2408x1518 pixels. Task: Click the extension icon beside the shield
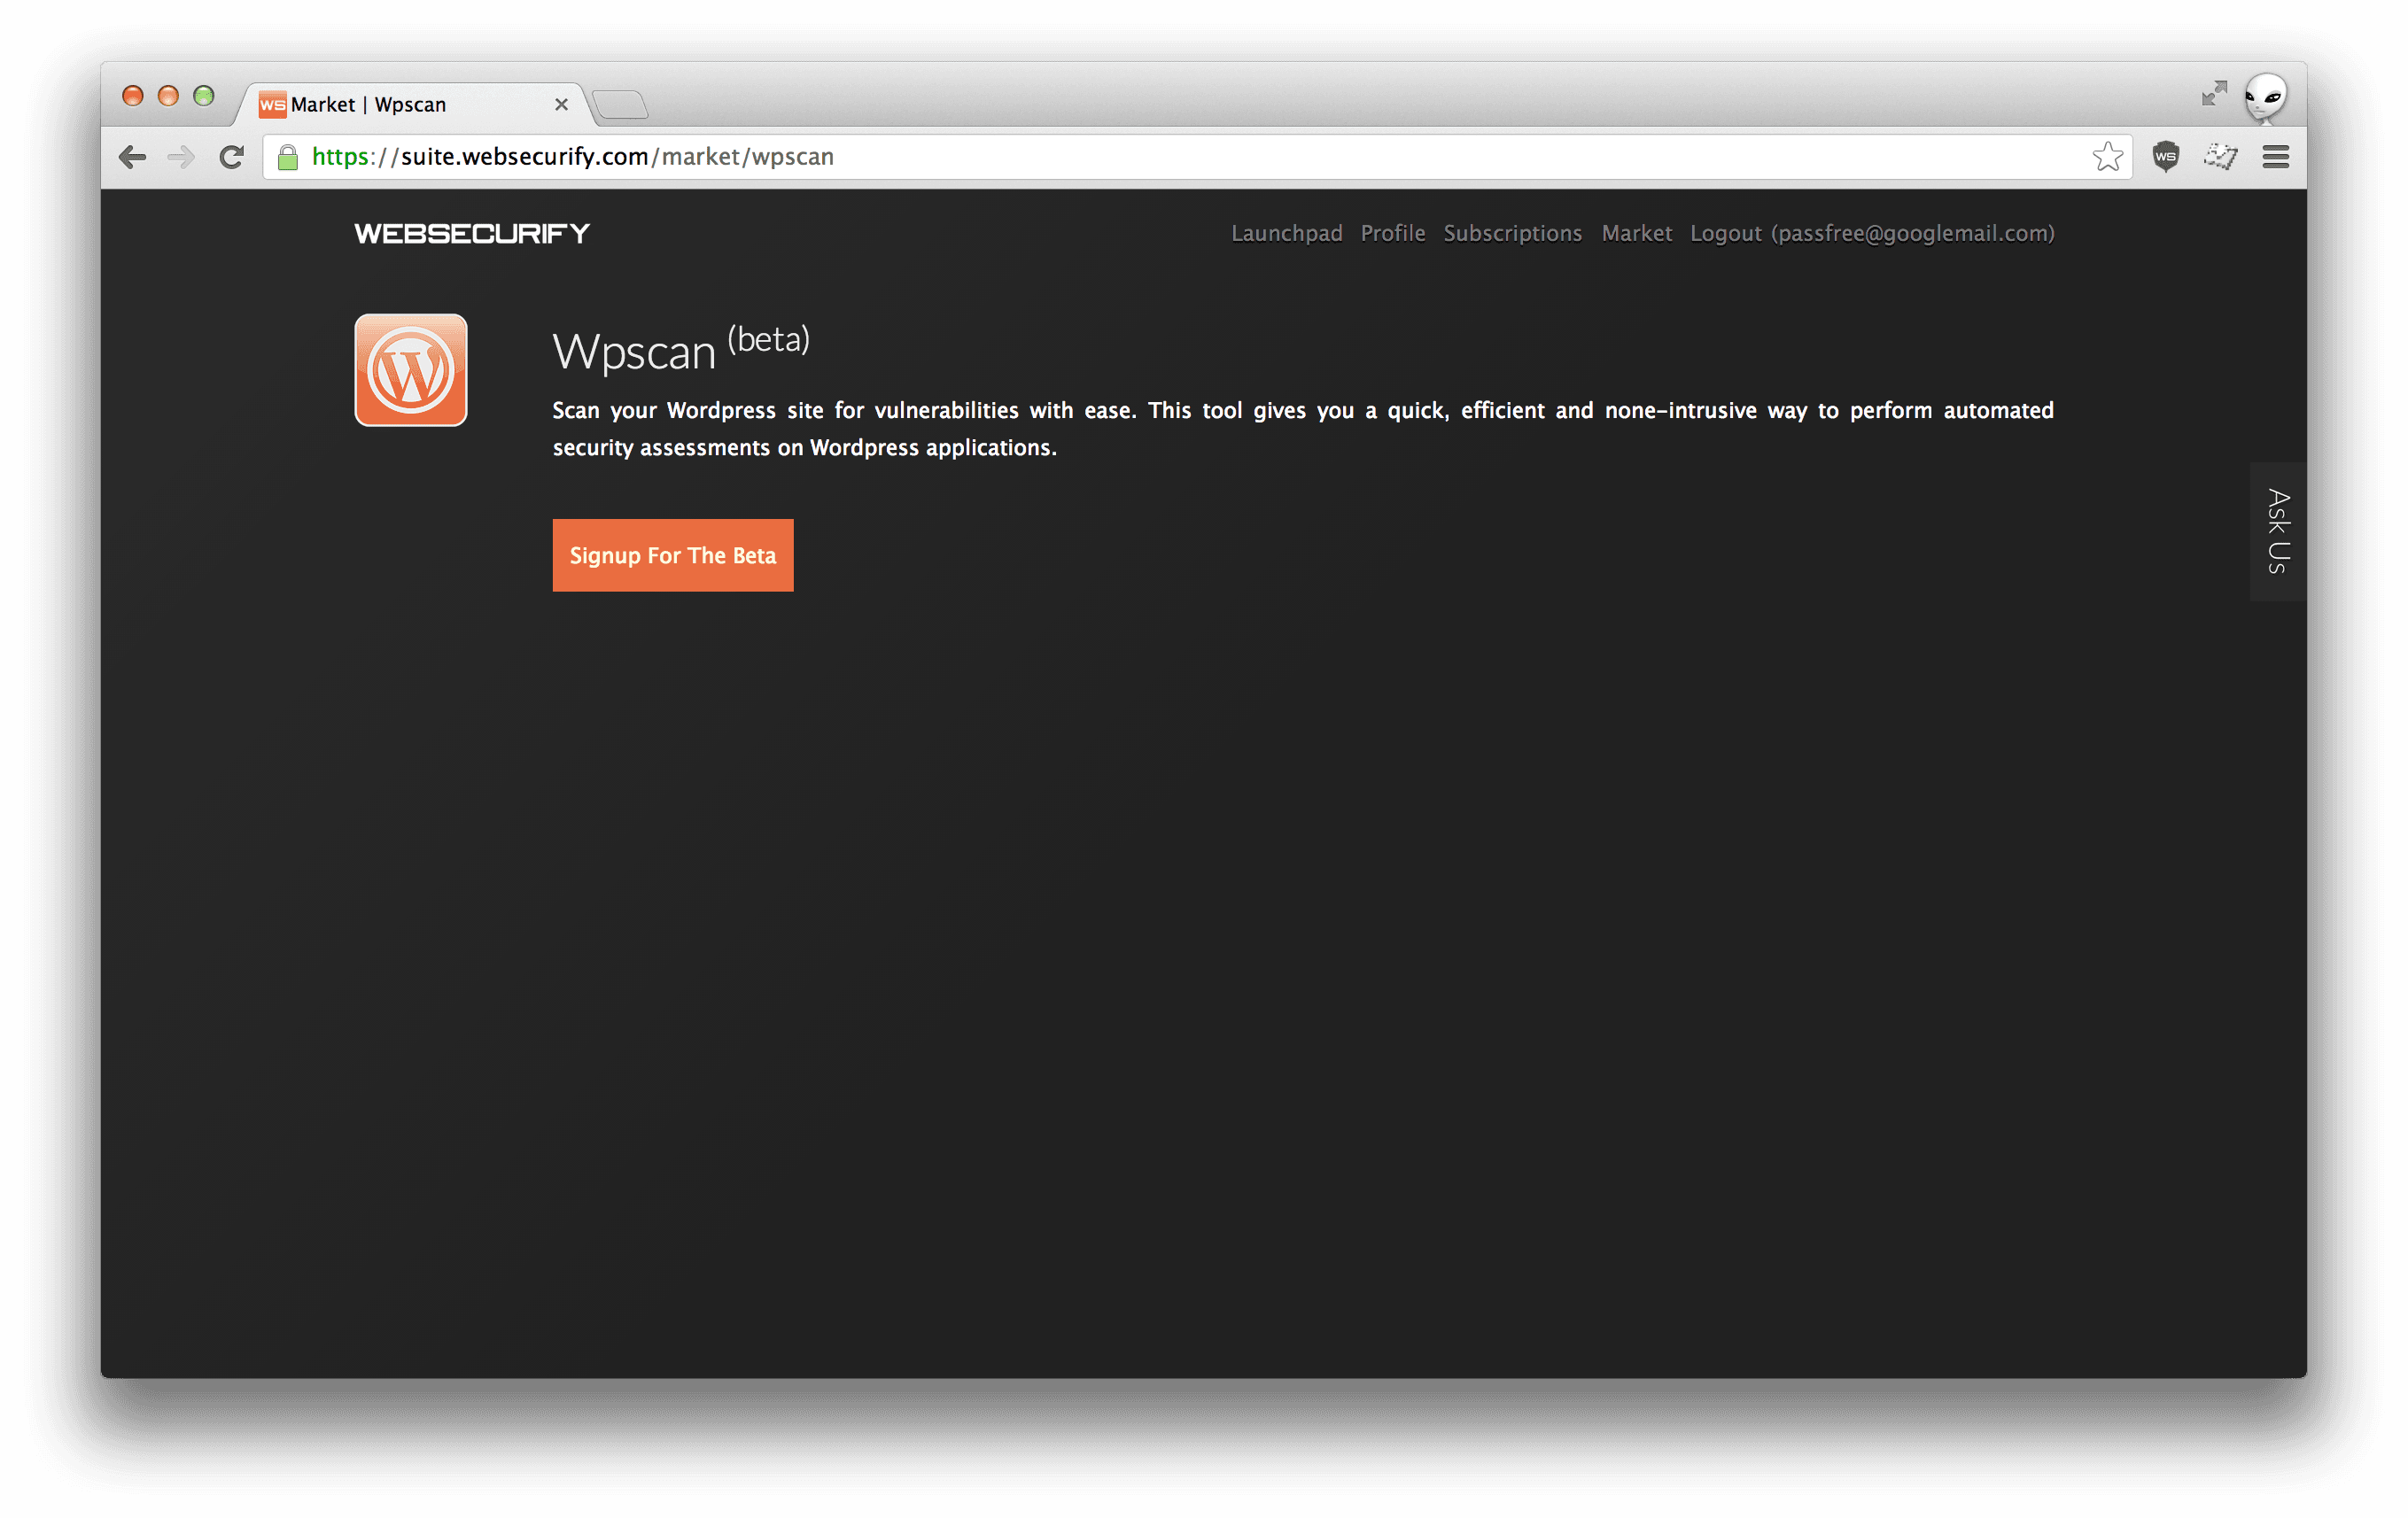[2221, 157]
